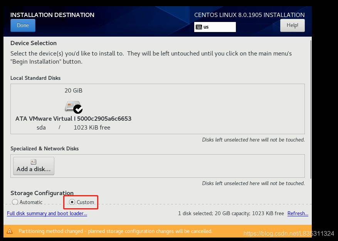Click the sda device label
Viewport: 338px width, 241px height.
click(41, 128)
